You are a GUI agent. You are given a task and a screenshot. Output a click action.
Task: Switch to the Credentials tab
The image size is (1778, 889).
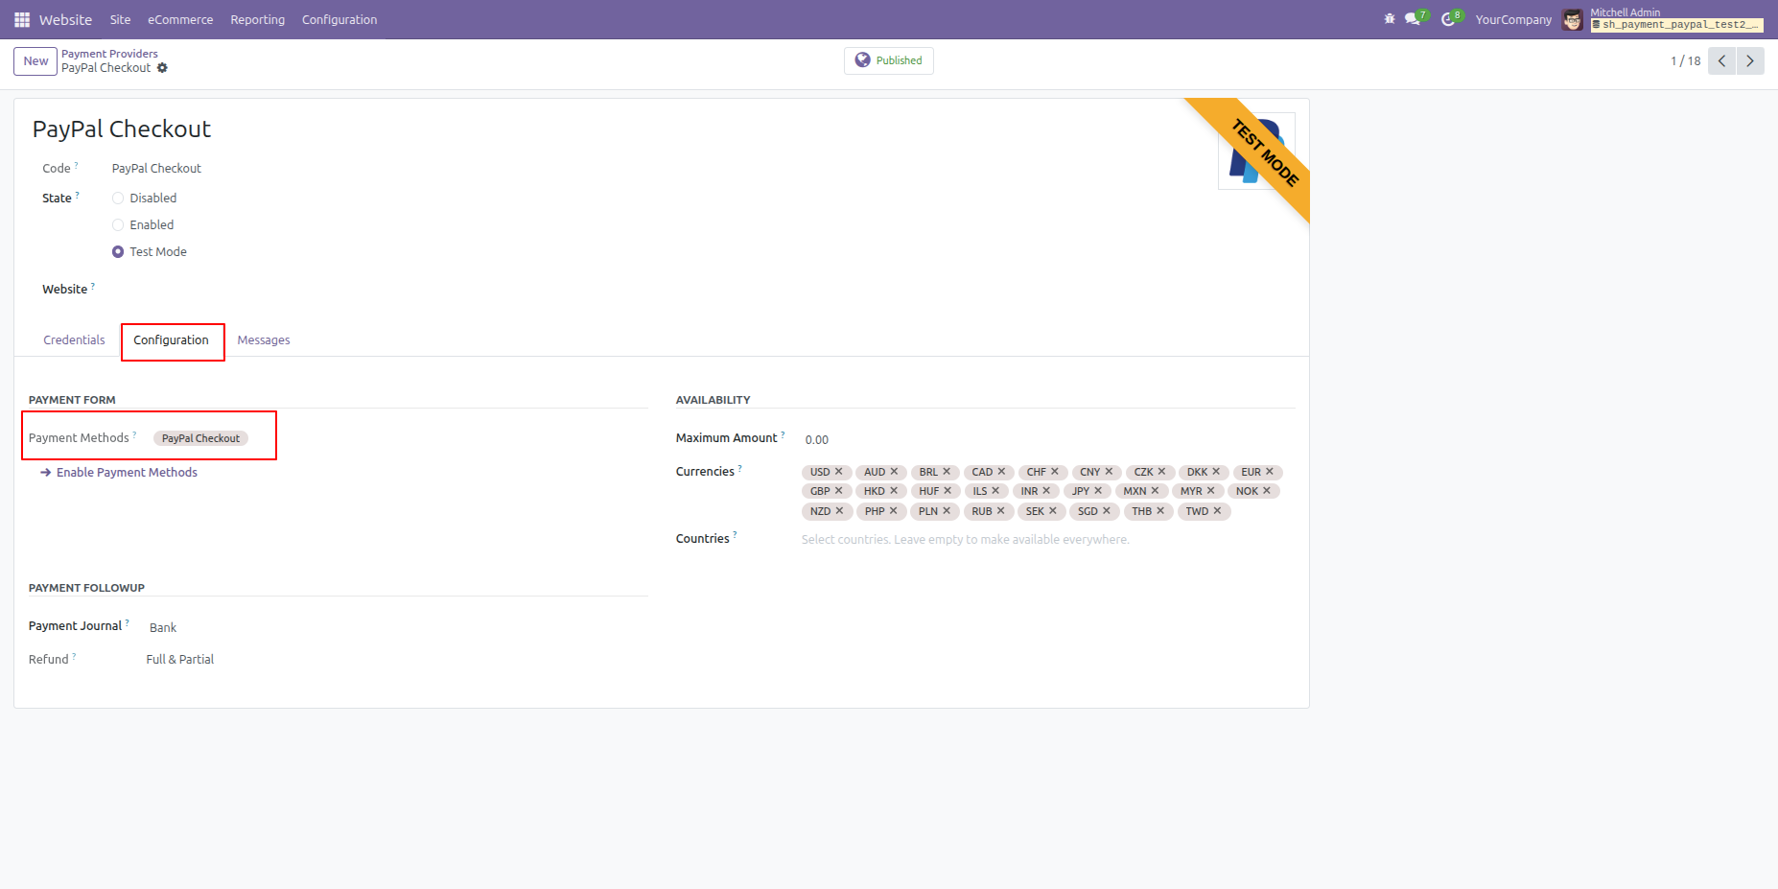pos(74,340)
